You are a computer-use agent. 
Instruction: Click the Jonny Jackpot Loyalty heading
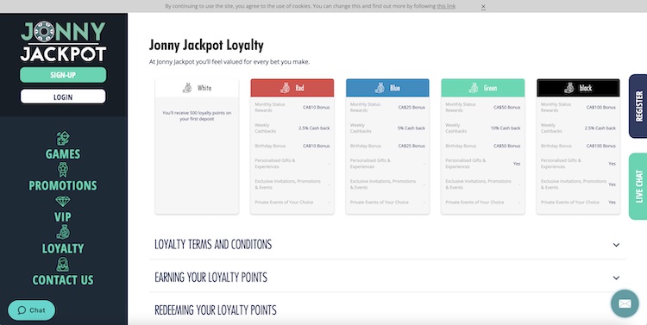tap(206, 45)
